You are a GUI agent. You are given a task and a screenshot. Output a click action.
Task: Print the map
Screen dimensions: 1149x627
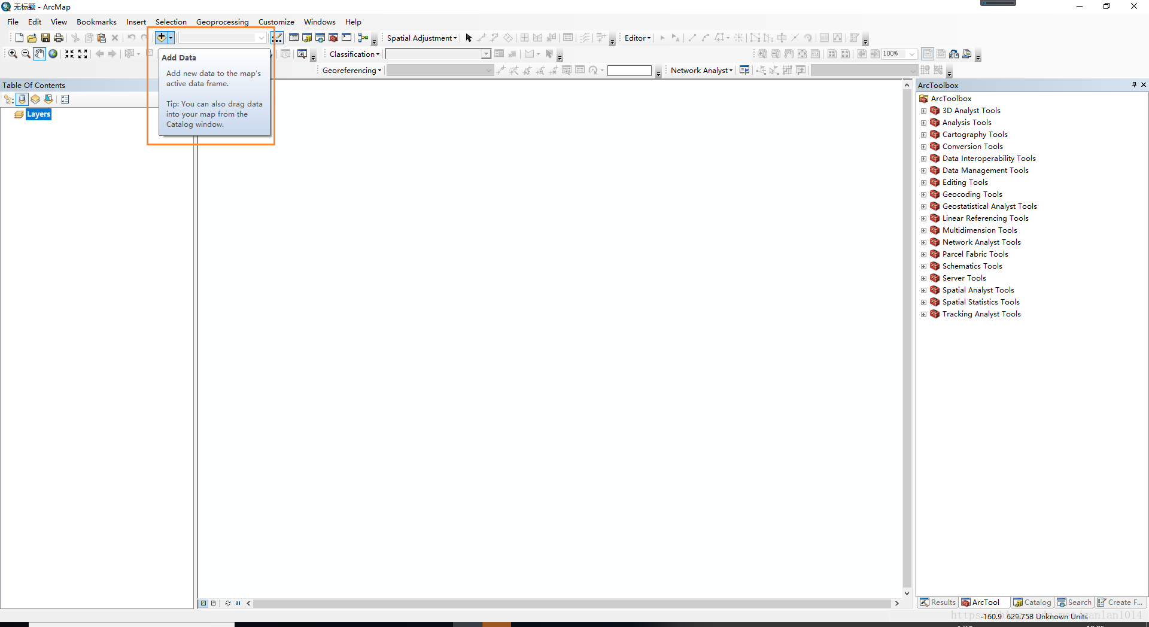pos(59,38)
